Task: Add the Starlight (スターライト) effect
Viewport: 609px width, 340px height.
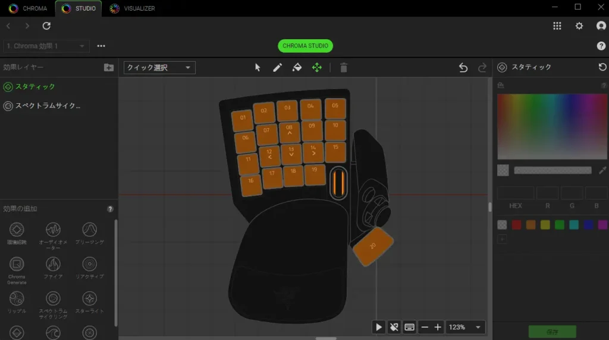Action: [x=89, y=302]
